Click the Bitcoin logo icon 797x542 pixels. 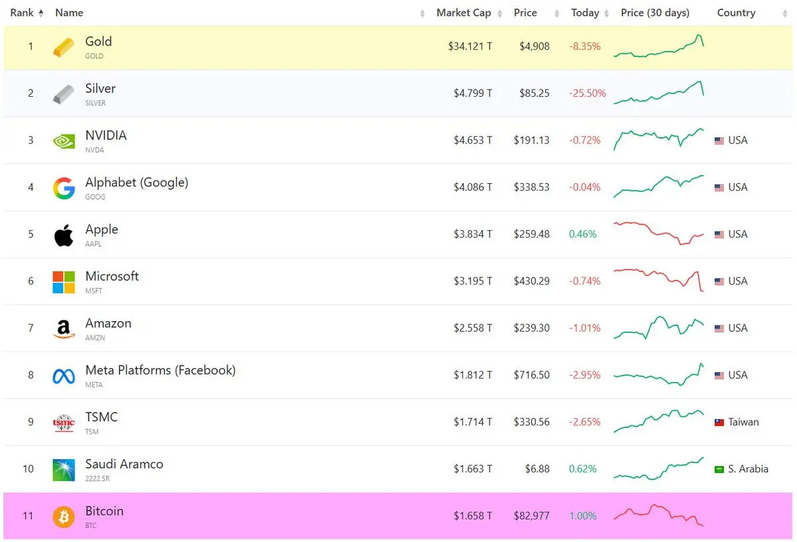click(x=64, y=517)
